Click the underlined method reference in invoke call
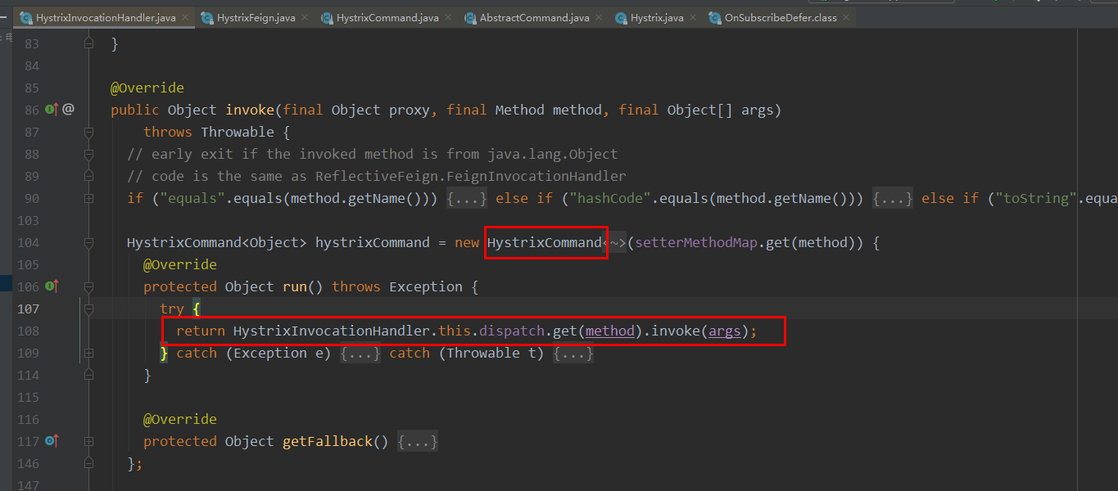1118x491 pixels. (x=609, y=331)
